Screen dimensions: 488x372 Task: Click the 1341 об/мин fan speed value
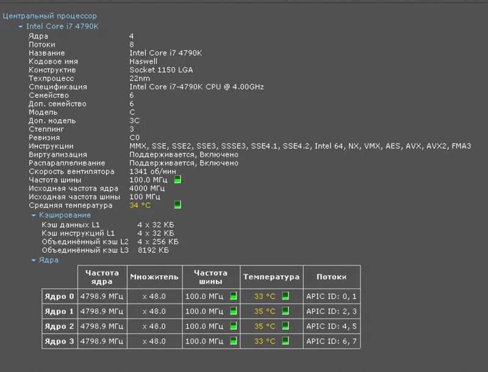click(152, 172)
